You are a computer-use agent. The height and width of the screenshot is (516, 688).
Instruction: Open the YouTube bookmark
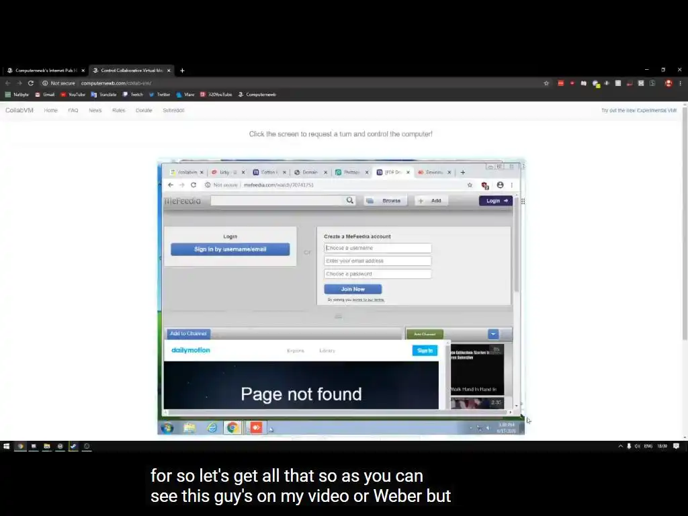73,94
